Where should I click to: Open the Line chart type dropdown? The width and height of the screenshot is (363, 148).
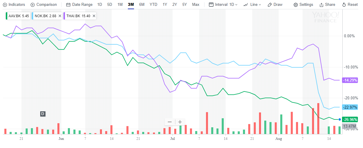point(252,5)
